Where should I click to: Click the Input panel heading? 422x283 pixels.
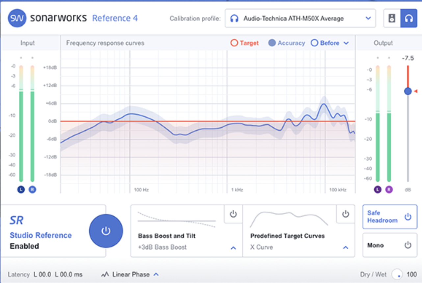coord(28,43)
